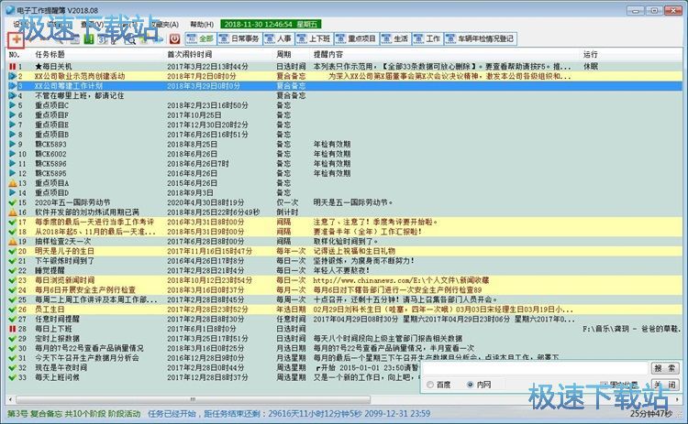
Task: Click the horizontal scrollbar left arrow
Action: (x=11, y=399)
